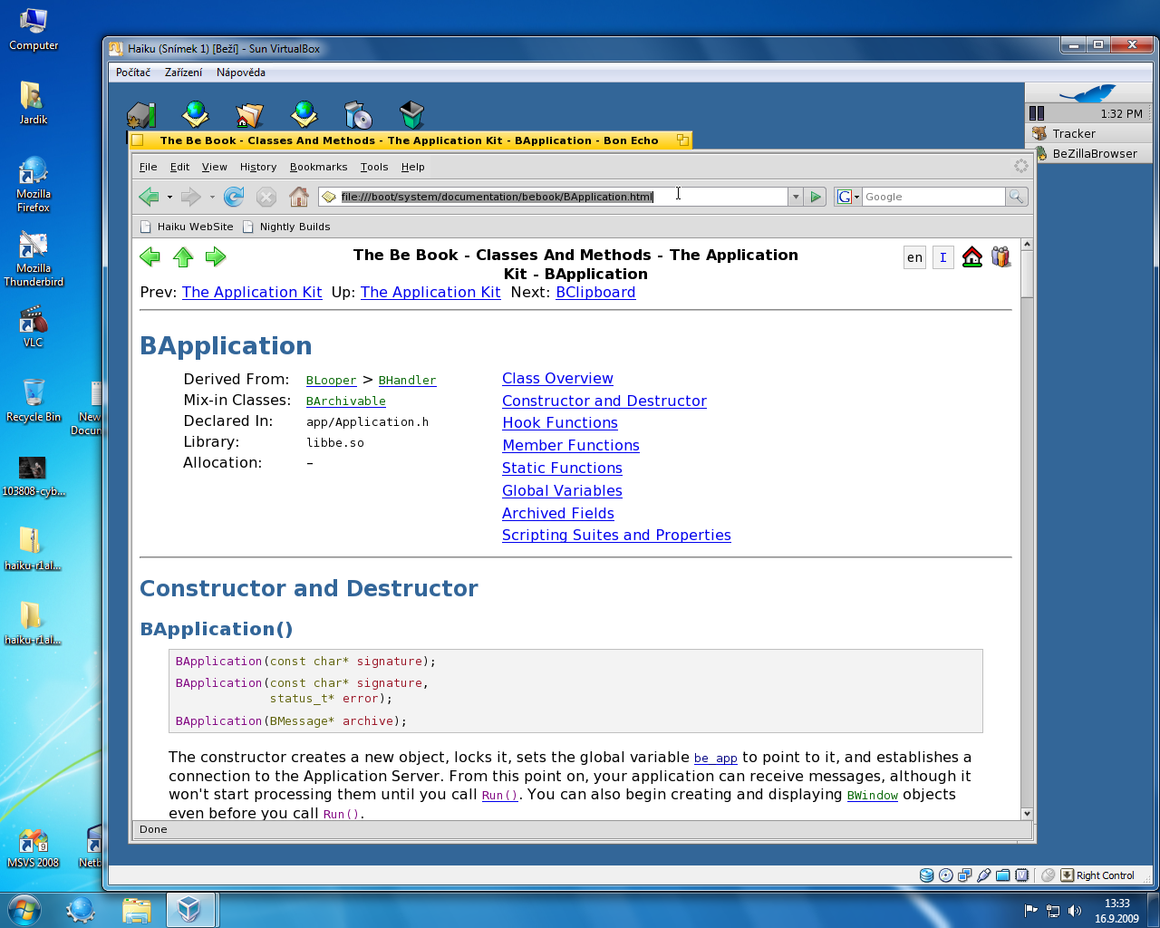
Task: Click the Be Book red house home icon
Action: click(972, 257)
